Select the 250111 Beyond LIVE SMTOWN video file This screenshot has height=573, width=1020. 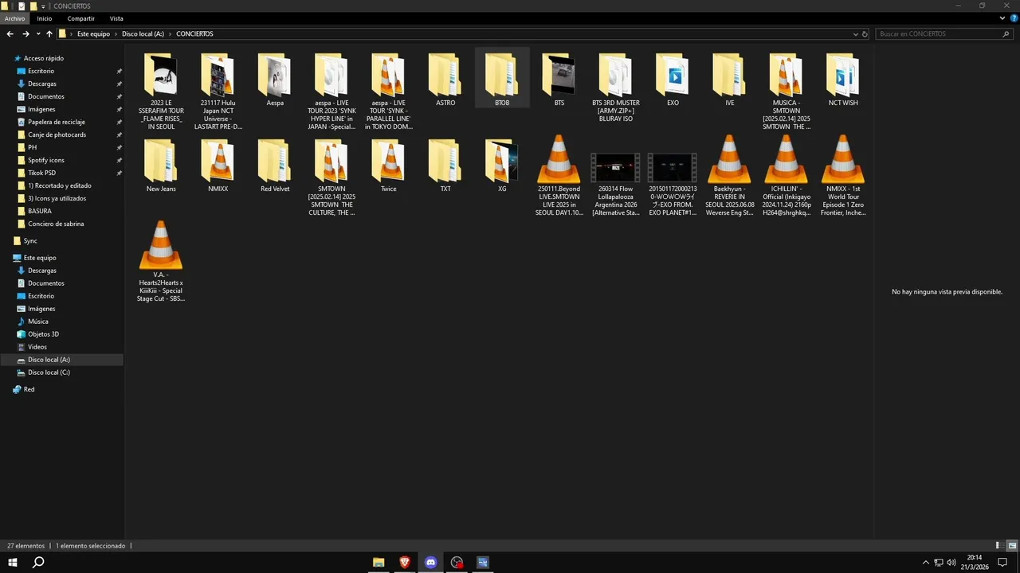click(559, 175)
